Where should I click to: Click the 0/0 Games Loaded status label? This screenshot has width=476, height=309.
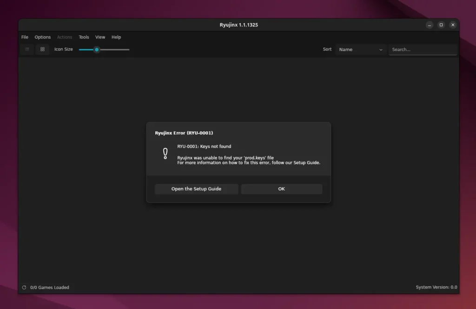[x=49, y=288]
